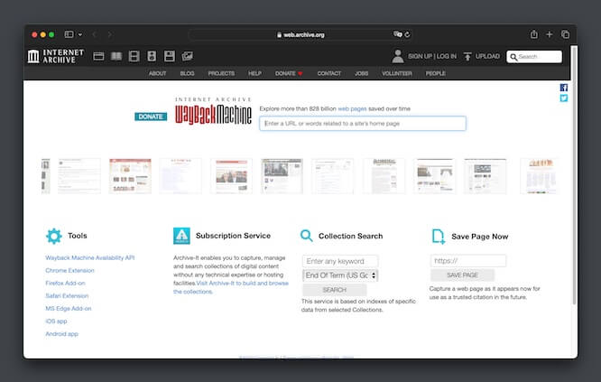Click the page's vertical scrollbar
This screenshot has height=382, width=601.
[574, 174]
